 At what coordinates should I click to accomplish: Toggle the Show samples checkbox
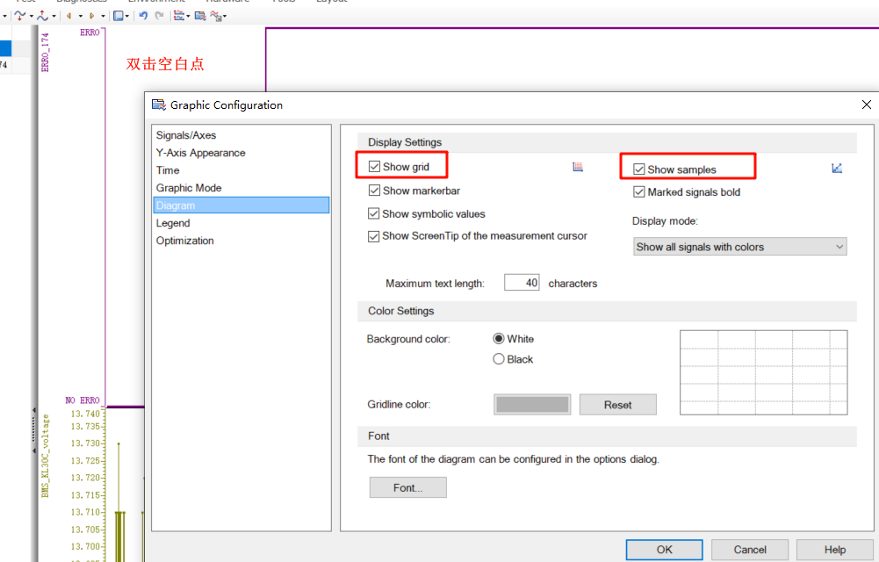pos(638,169)
